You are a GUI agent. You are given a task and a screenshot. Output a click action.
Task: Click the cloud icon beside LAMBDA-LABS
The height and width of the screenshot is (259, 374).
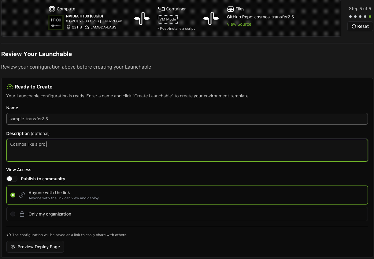click(87, 27)
